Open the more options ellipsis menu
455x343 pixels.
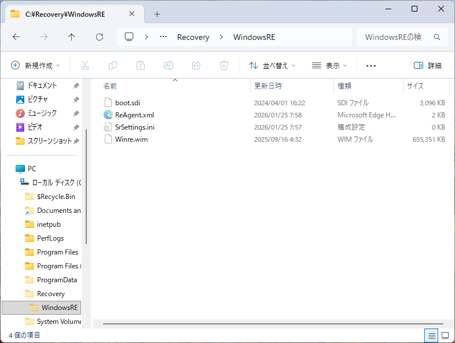(x=371, y=65)
